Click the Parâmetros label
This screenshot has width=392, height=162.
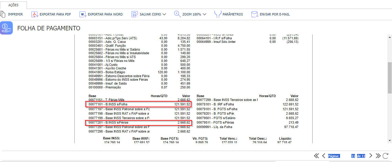click(x=233, y=14)
